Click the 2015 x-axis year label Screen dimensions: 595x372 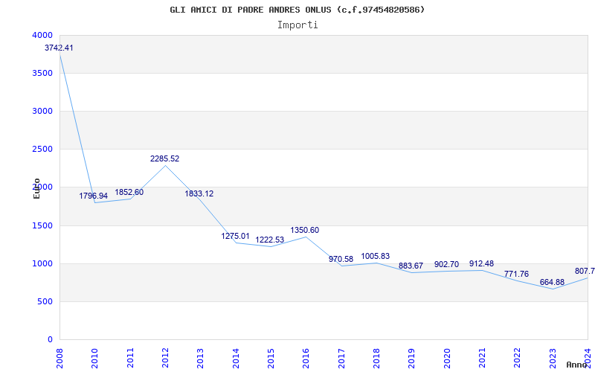(271, 359)
